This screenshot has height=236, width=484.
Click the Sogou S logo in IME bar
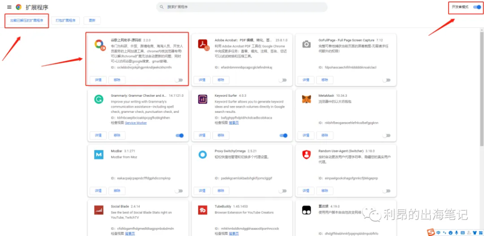(x=431, y=232)
